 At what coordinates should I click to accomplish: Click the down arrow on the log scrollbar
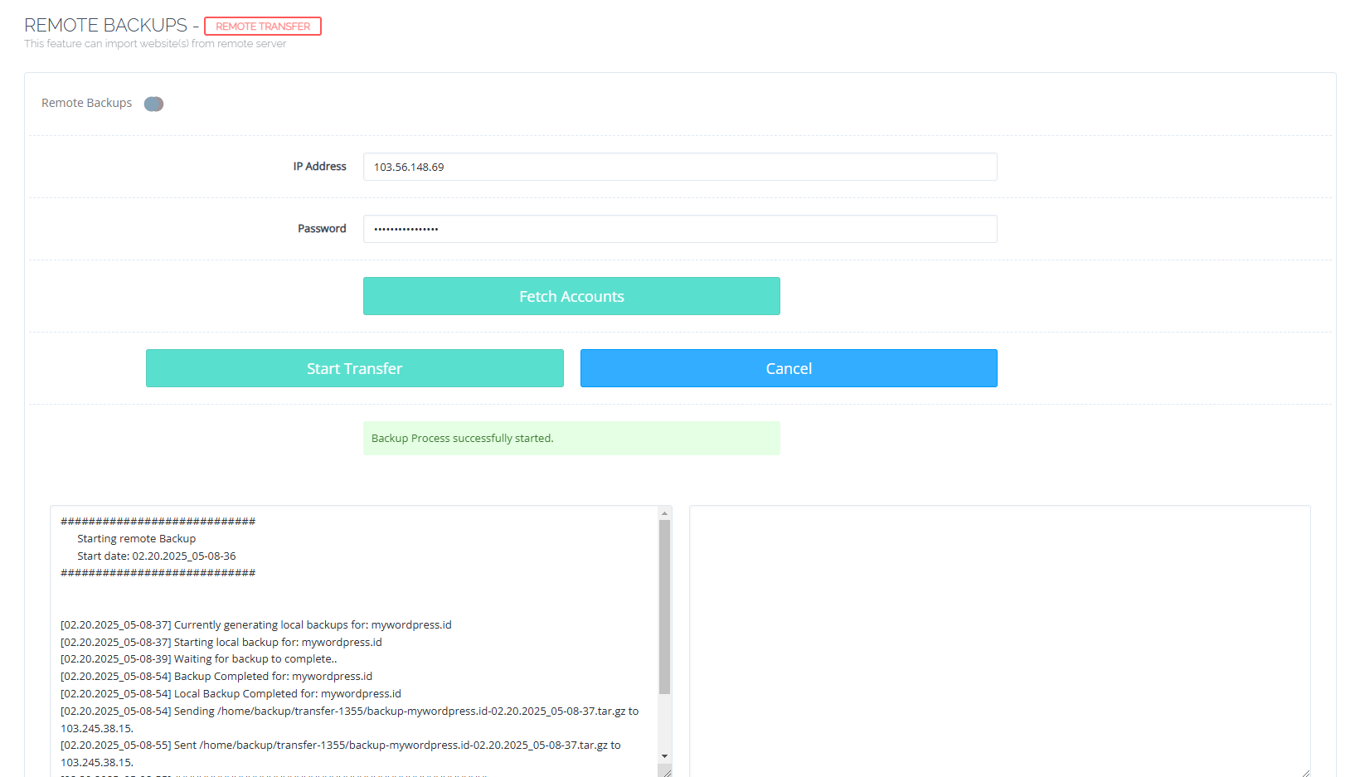click(x=666, y=756)
